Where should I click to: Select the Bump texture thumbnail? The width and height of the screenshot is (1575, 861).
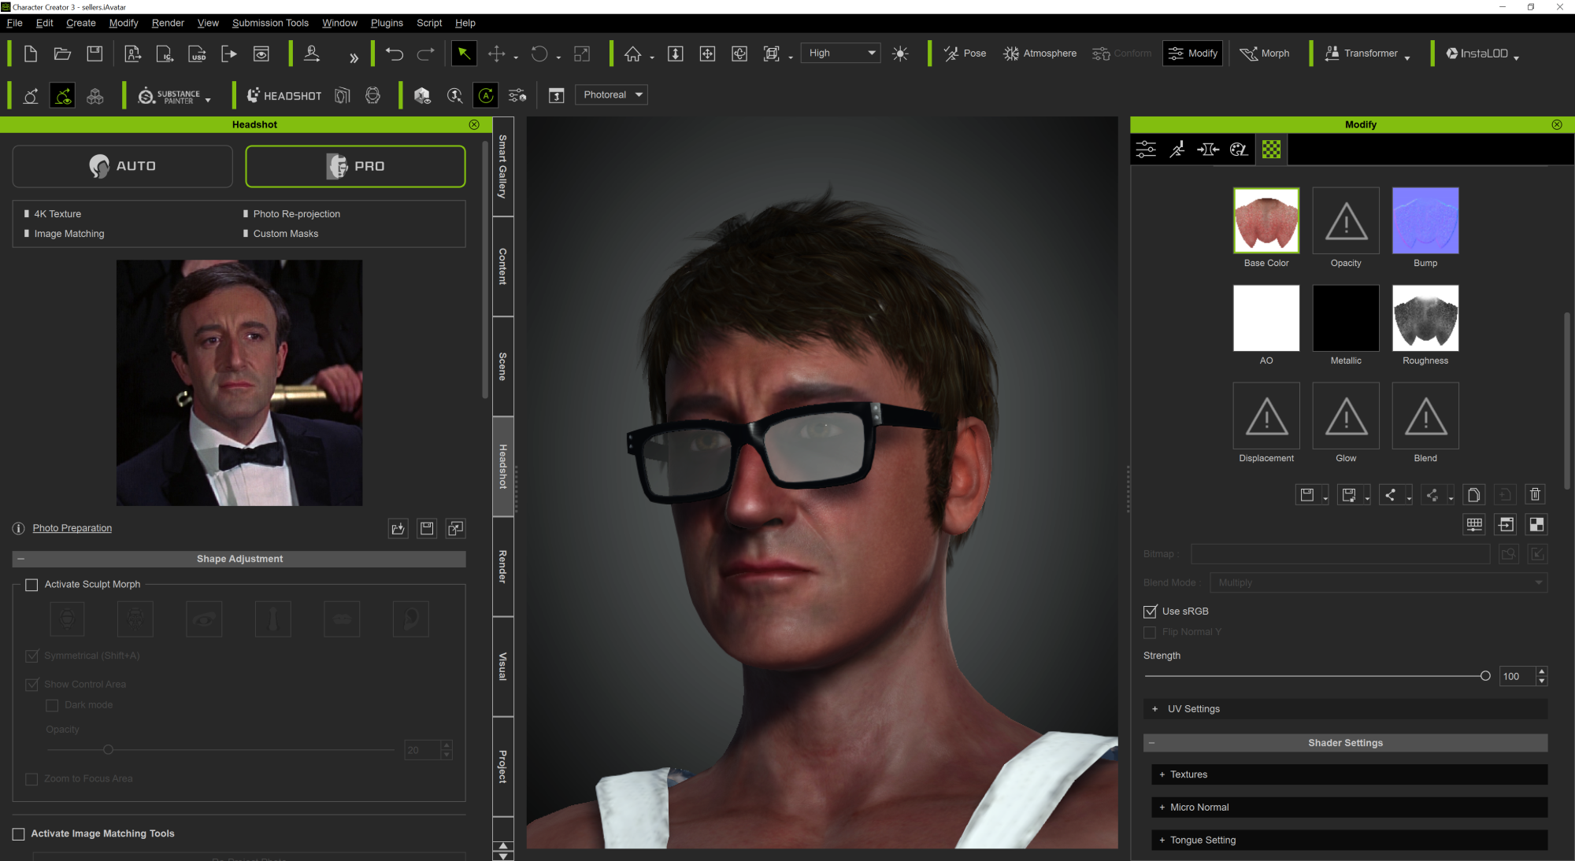click(1425, 220)
